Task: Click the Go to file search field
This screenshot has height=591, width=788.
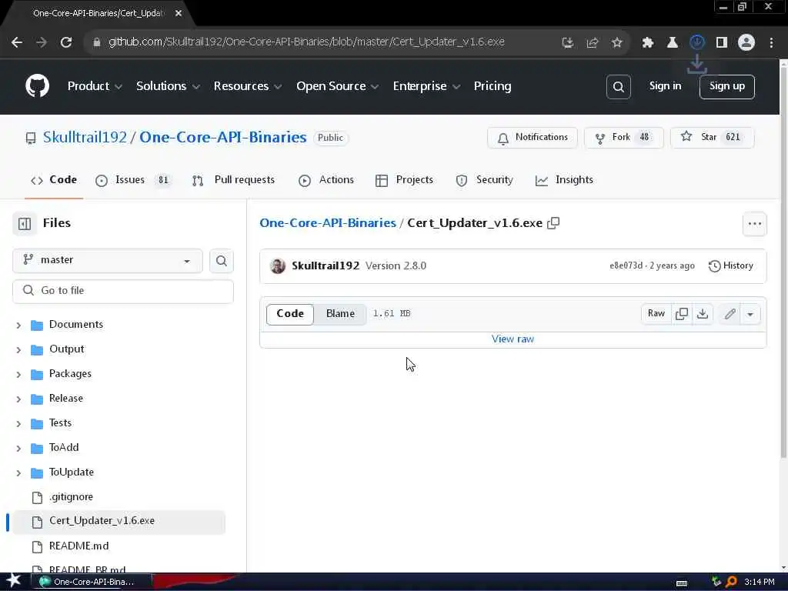Action: pos(123,292)
